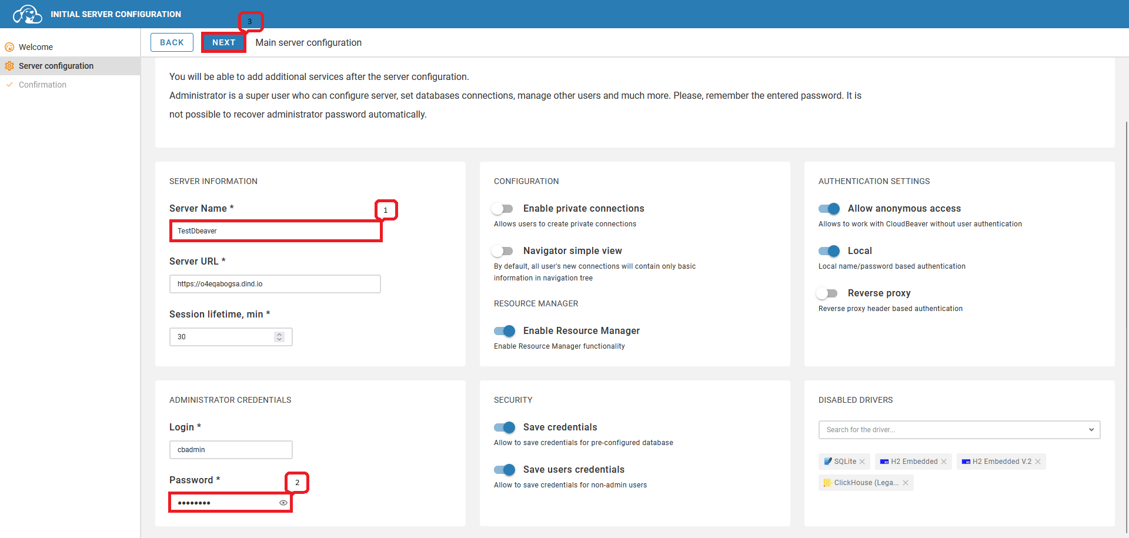Show password using the eye icon

(283, 503)
